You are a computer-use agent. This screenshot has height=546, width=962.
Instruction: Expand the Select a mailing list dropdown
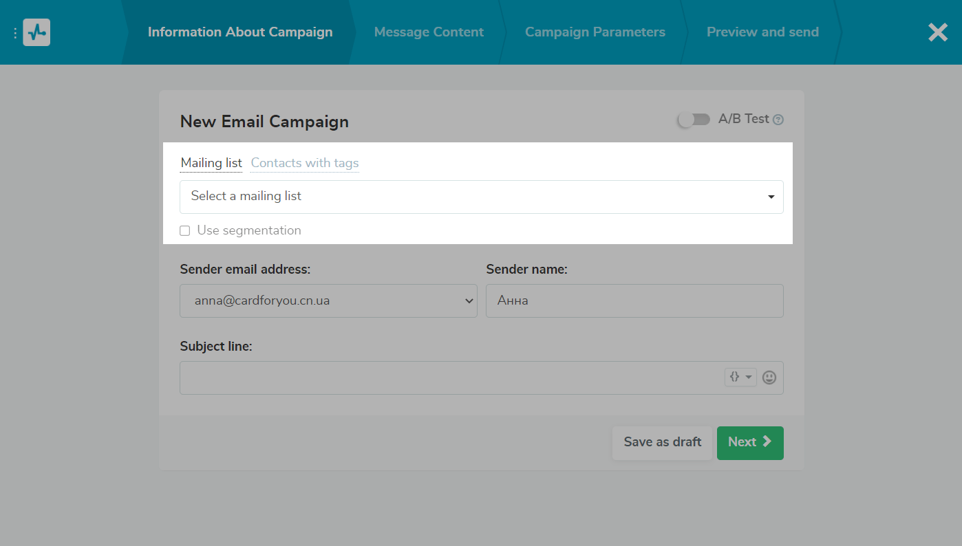[x=481, y=197]
